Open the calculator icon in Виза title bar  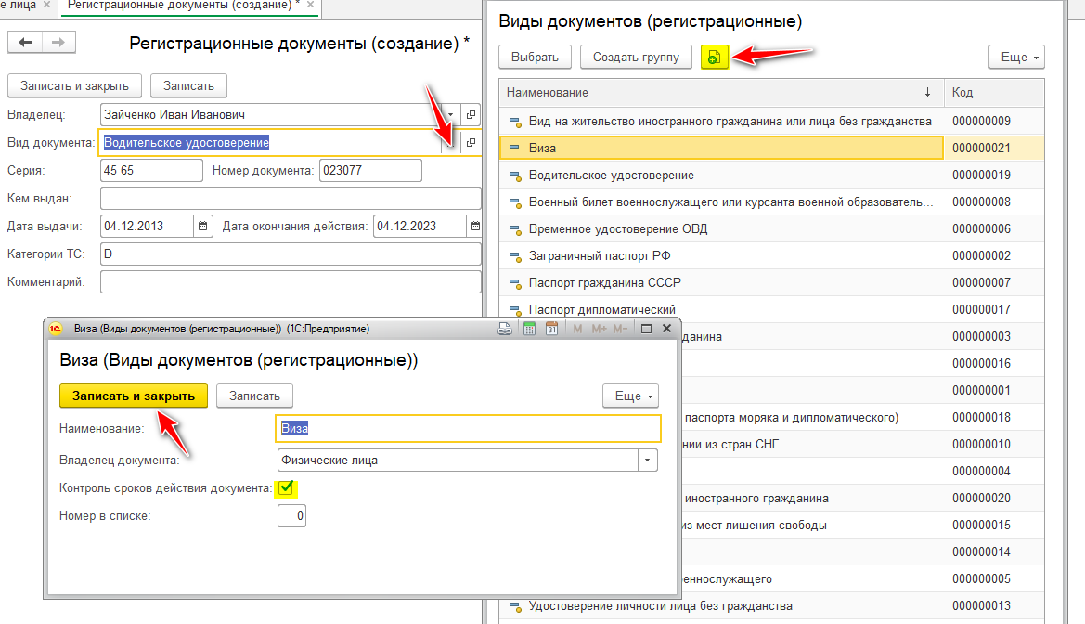click(530, 329)
